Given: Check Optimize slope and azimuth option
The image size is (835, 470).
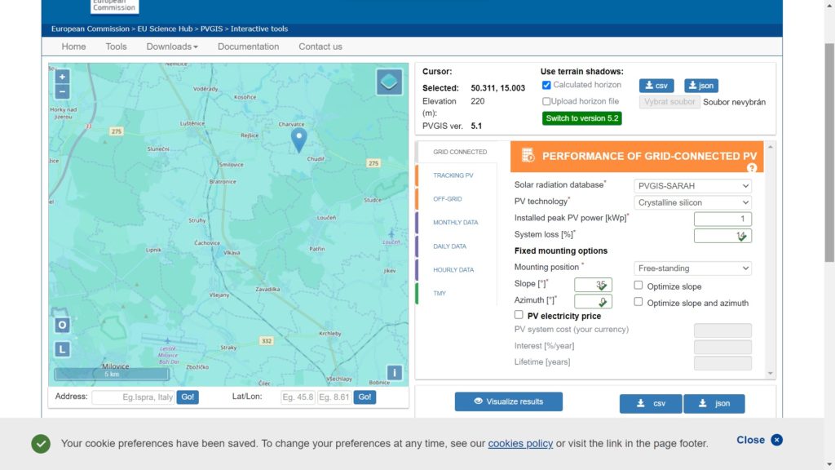Looking at the screenshot, I should click(638, 302).
